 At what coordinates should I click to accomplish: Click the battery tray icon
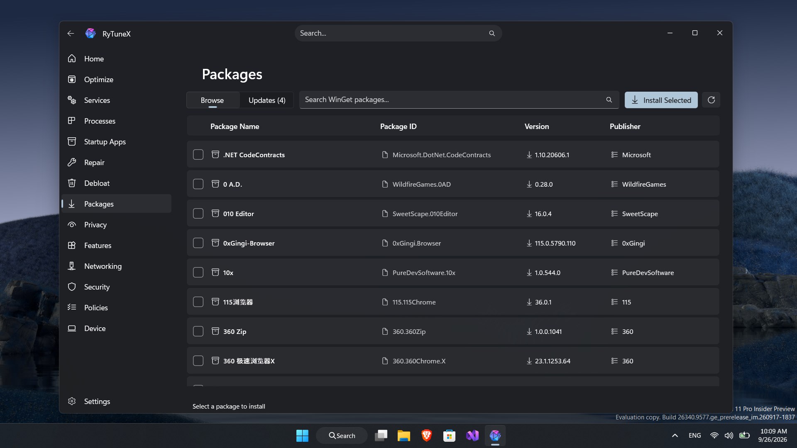[744, 436]
